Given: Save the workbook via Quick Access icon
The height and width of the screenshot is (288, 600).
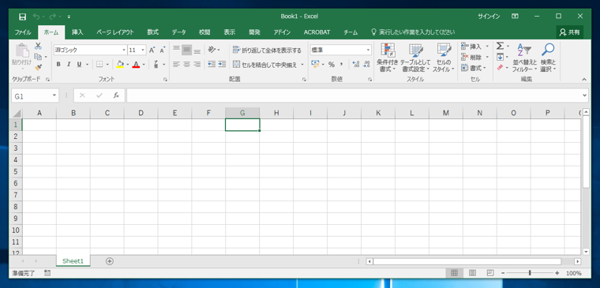Looking at the screenshot, I should tap(22, 17).
